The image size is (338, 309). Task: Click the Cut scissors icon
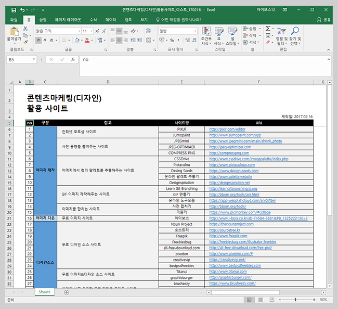coord(25,29)
